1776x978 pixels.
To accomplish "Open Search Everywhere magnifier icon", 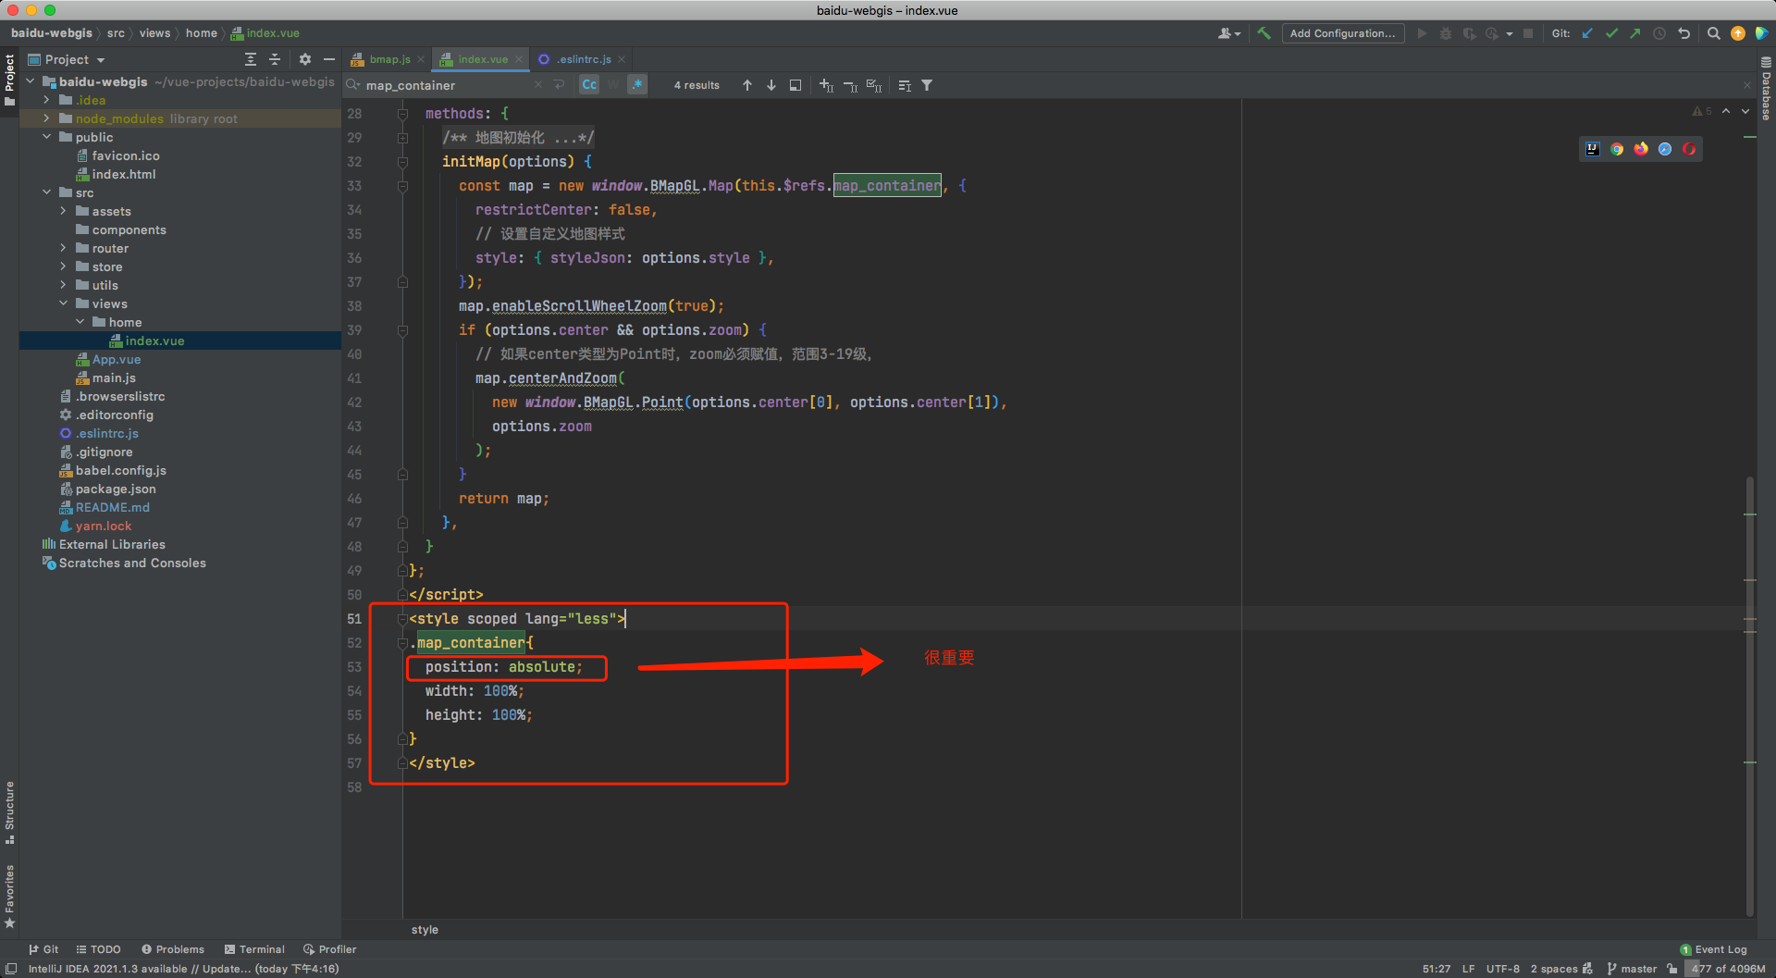I will click(1713, 33).
